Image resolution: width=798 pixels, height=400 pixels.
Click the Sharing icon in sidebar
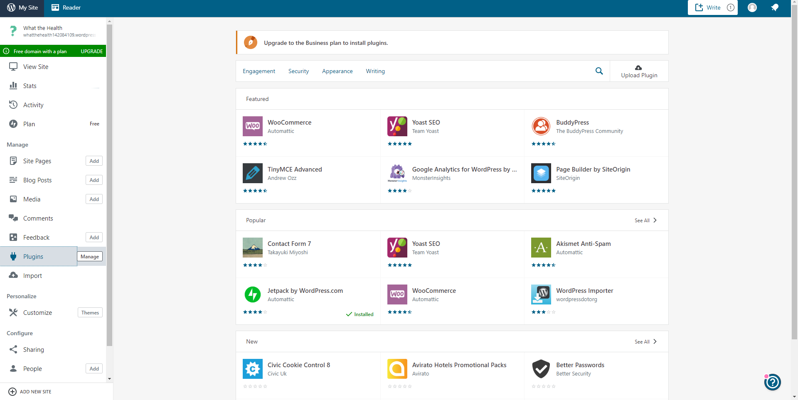[13, 349]
